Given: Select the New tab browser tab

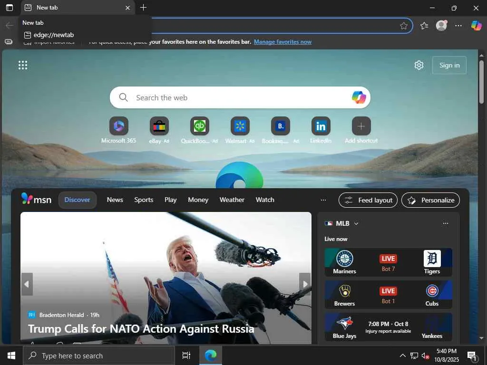Looking at the screenshot, I should 78,8.
